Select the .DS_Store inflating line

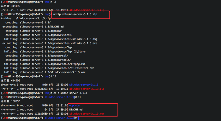tap(45, 51)
